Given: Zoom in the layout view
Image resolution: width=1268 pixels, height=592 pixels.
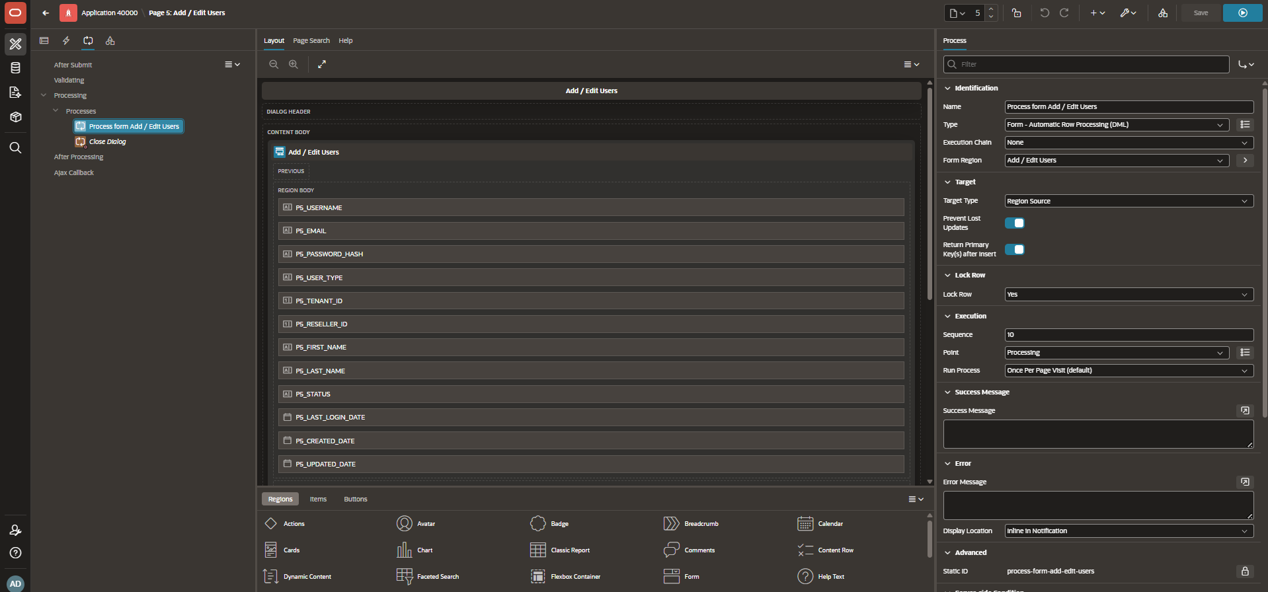Looking at the screenshot, I should point(294,64).
